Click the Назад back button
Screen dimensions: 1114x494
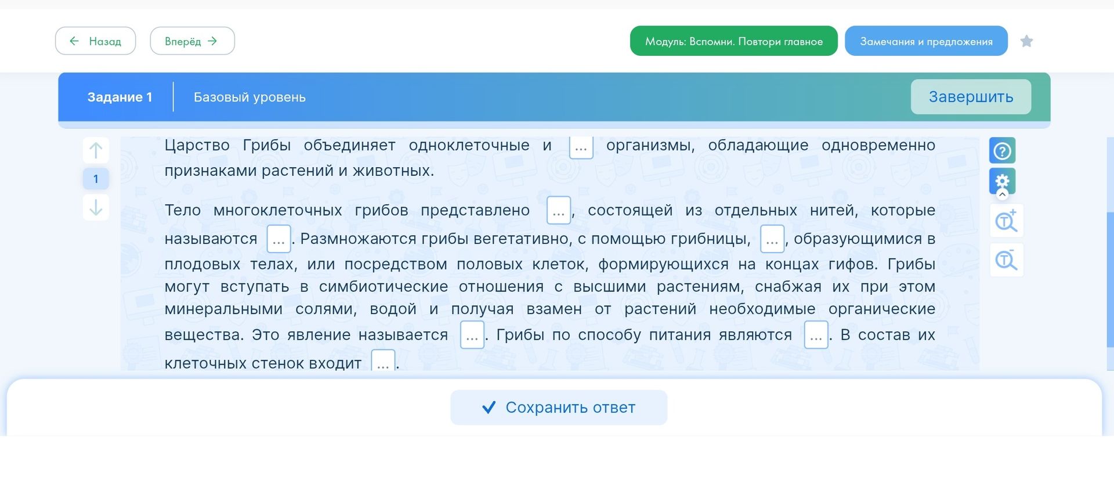pyautogui.click(x=95, y=41)
